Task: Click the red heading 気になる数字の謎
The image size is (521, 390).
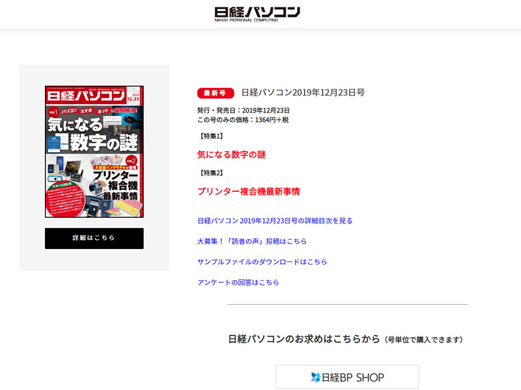Action: pyautogui.click(x=232, y=155)
